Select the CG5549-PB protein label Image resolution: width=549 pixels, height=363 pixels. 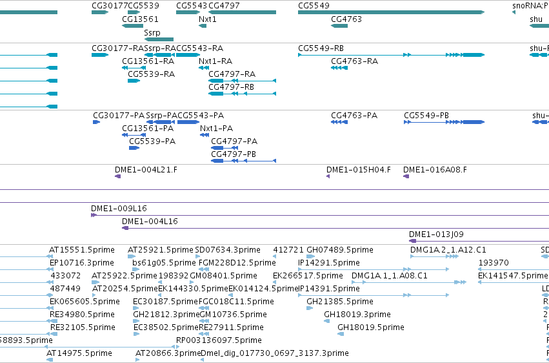coord(426,115)
